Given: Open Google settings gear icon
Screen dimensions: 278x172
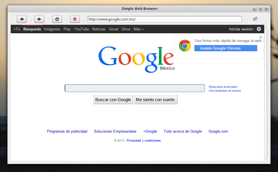Looking at the screenshot, I should (x=259, y=29).
